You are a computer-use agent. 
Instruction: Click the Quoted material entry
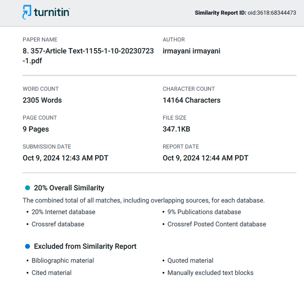coord(191,261)
